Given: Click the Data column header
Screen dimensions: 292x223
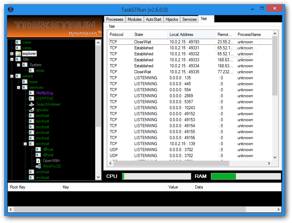Looking at the screenshot, I should coord(237,187).
